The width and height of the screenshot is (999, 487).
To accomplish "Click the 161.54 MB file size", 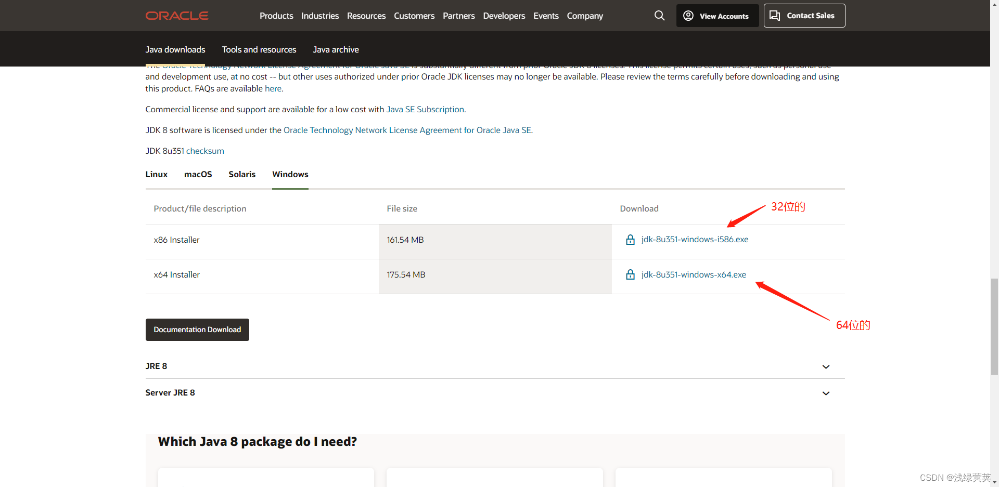I will (405, 240).
